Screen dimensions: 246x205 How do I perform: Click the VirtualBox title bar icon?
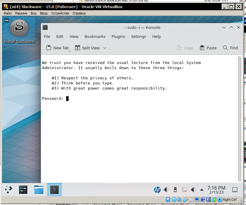point(6,7)
